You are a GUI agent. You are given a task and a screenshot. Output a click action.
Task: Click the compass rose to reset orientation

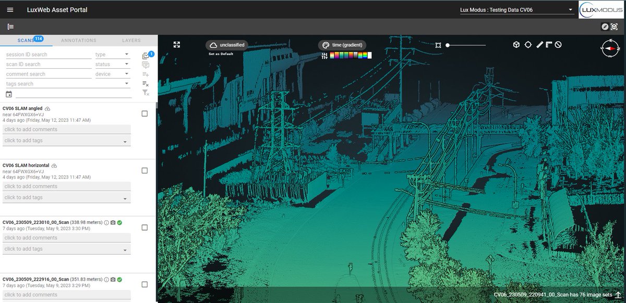610,48
